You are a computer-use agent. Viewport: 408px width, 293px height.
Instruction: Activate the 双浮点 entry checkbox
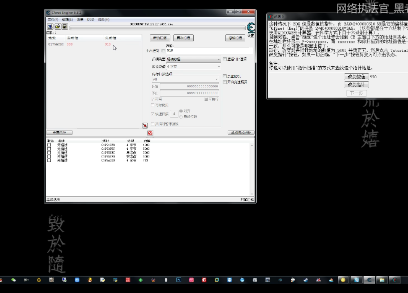[x=49, y=156]
